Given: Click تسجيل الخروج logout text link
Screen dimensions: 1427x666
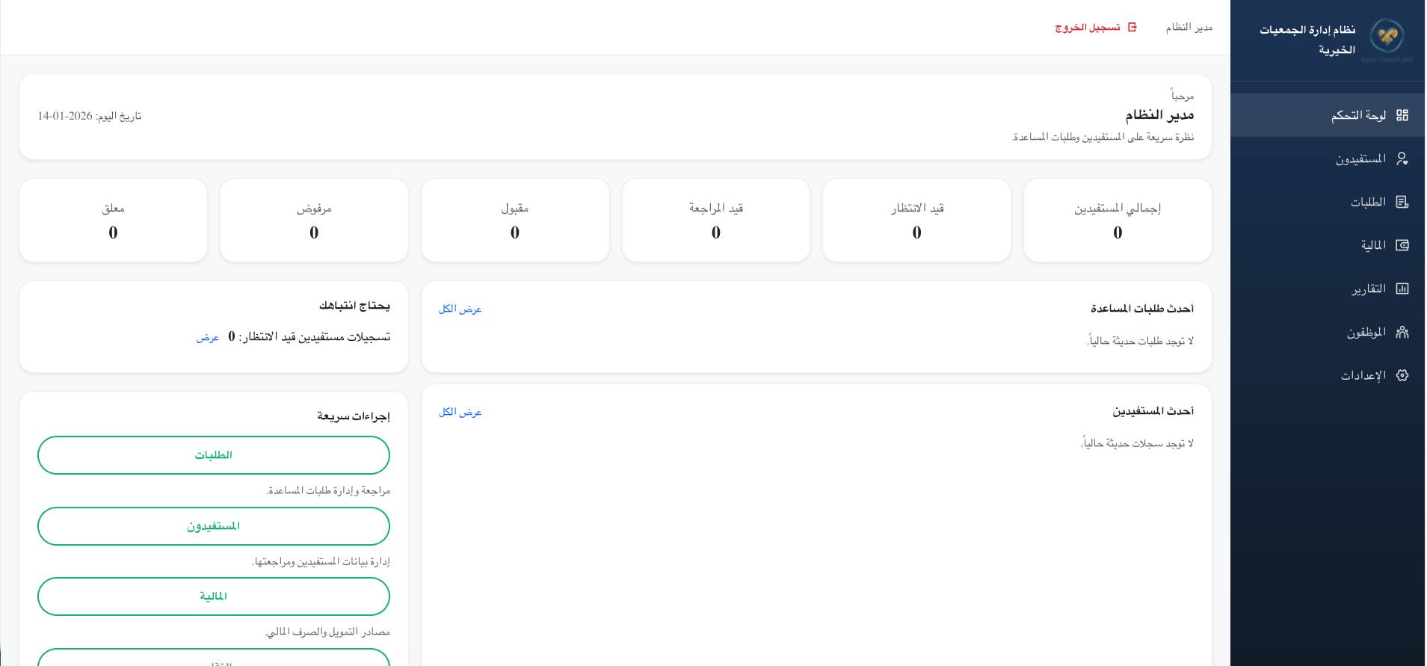Looking at the screenshot, I should point(1087,28).
